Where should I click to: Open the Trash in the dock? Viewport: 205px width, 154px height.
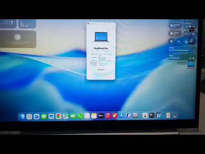[x=175, y=115]
